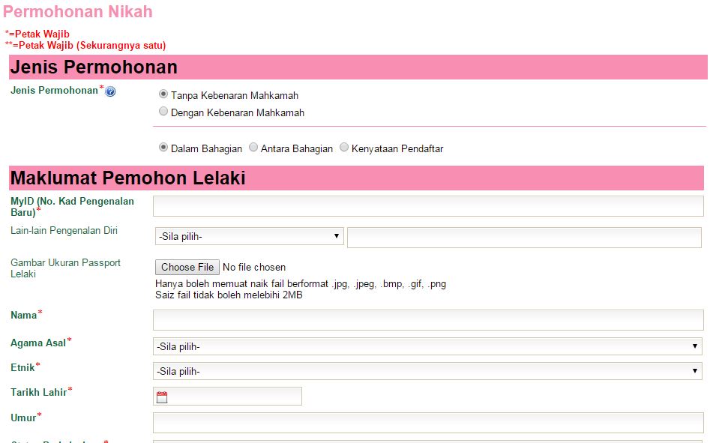Click the help icon beside Jenis Permohonan

coord(110,91)
